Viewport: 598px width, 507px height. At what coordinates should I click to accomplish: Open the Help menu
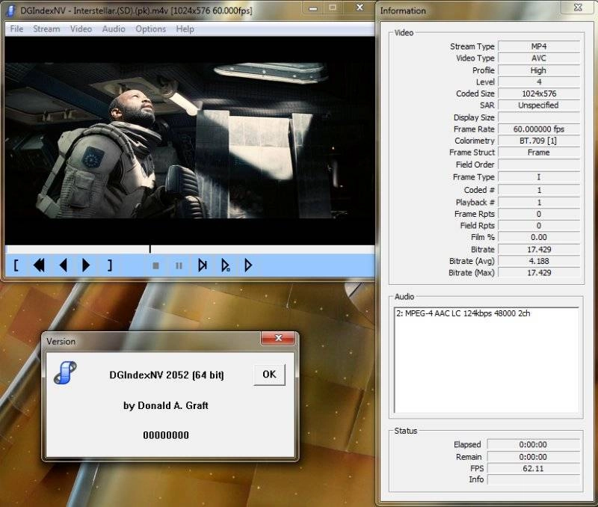[185, 29]
